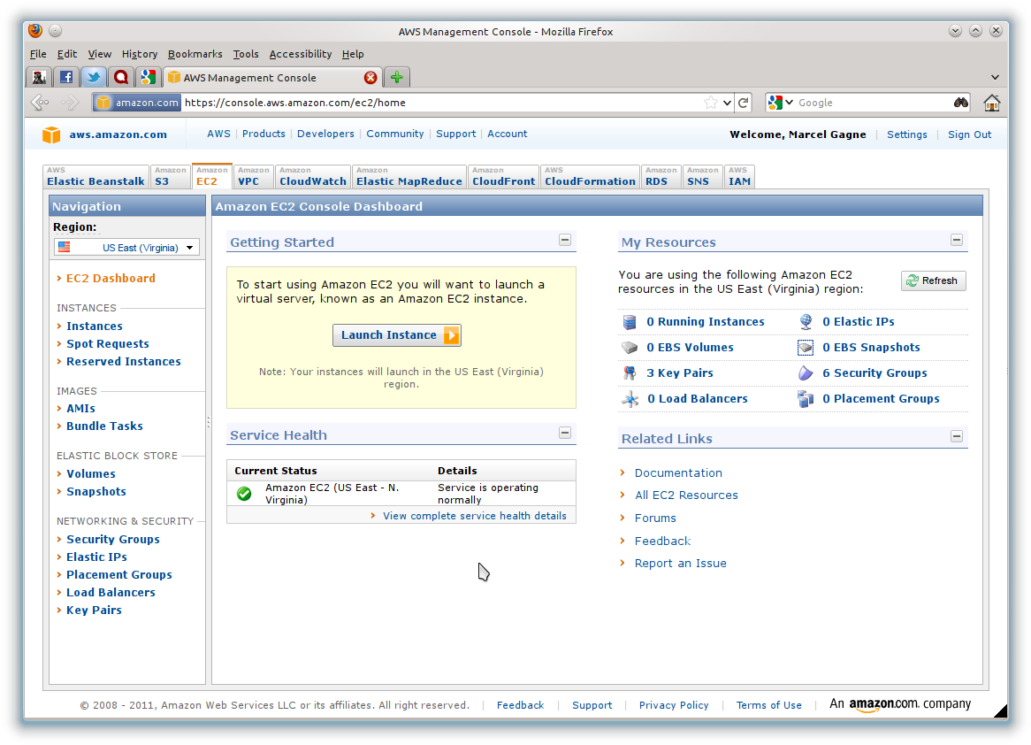Click the navigation panel collapse handle

tap(209, 422)
